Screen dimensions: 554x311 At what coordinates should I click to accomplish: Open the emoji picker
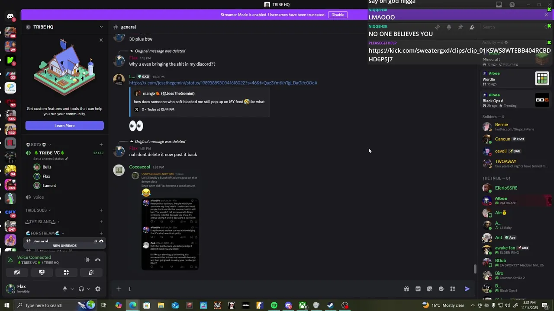click(x=441, y=289)
